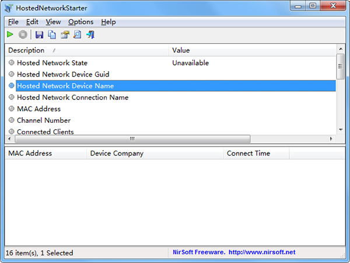Click bullet icon next to Hosted Network Connection Name
Screen dimensions: 350x263
[12, 97]
